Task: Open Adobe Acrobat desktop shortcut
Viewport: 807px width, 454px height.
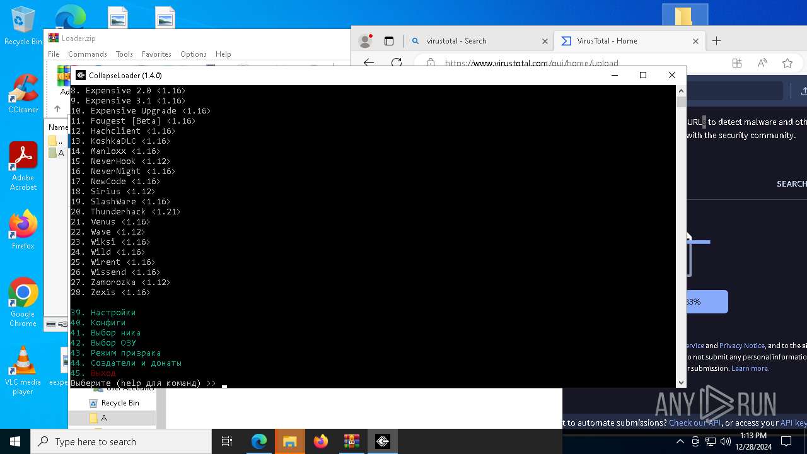Action: pyautogui.click(x=23, y=166)
